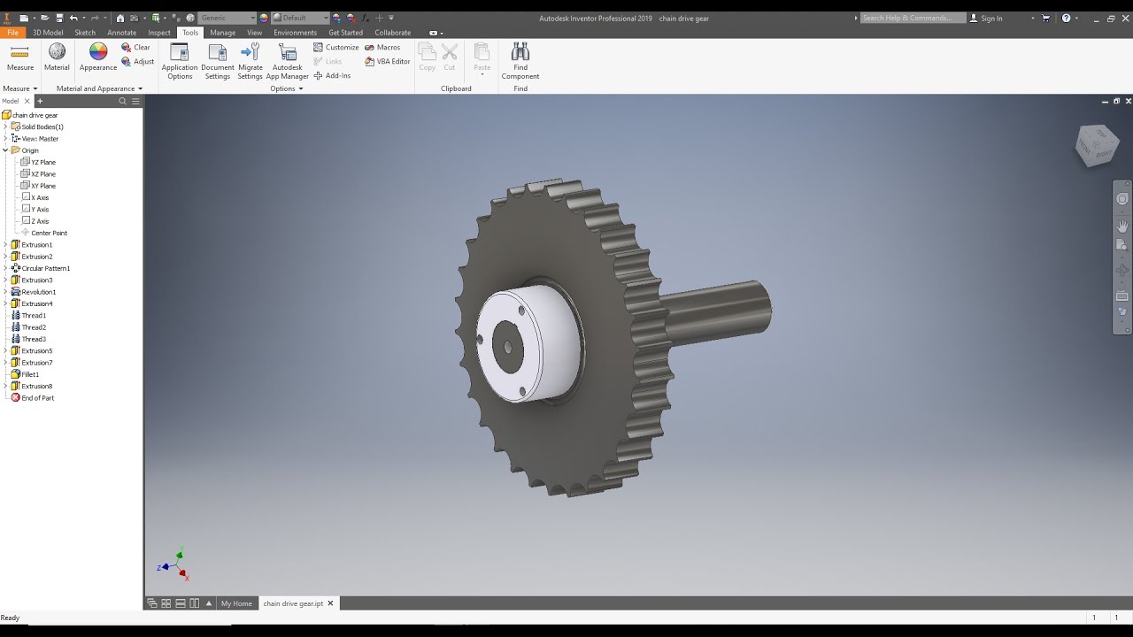1133x637 pixels.
Task: Launch the VBA Editor
Action: pyautogui.click(x=388, y=62)
